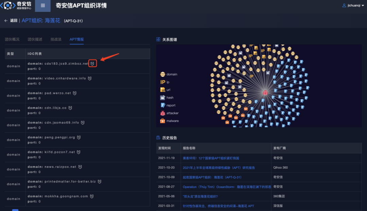
Task: Click the user avatar icon
Action: pyautogui.click(x=344, y=5)
